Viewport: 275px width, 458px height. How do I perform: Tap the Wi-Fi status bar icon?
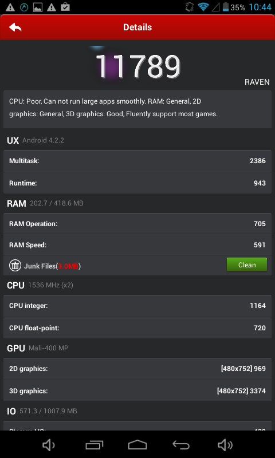click(x=203, y=7)
